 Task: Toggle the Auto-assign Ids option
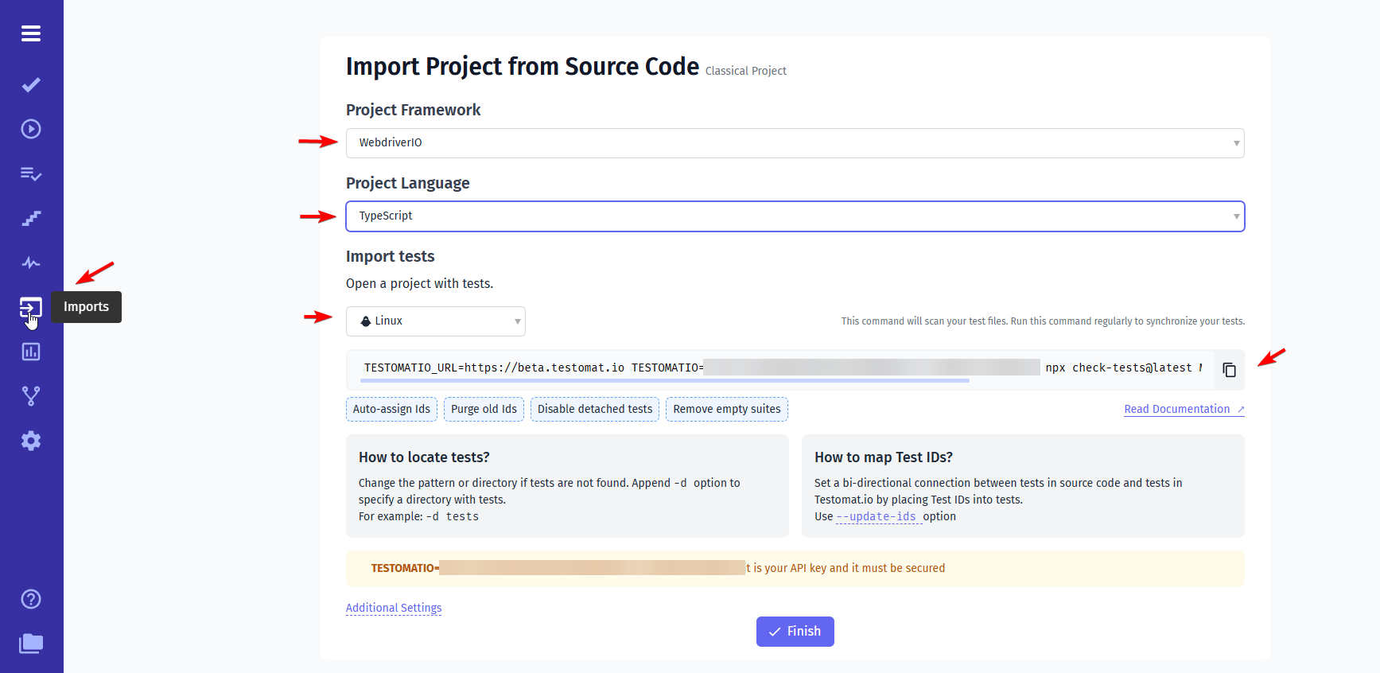(x=391, y=409)
